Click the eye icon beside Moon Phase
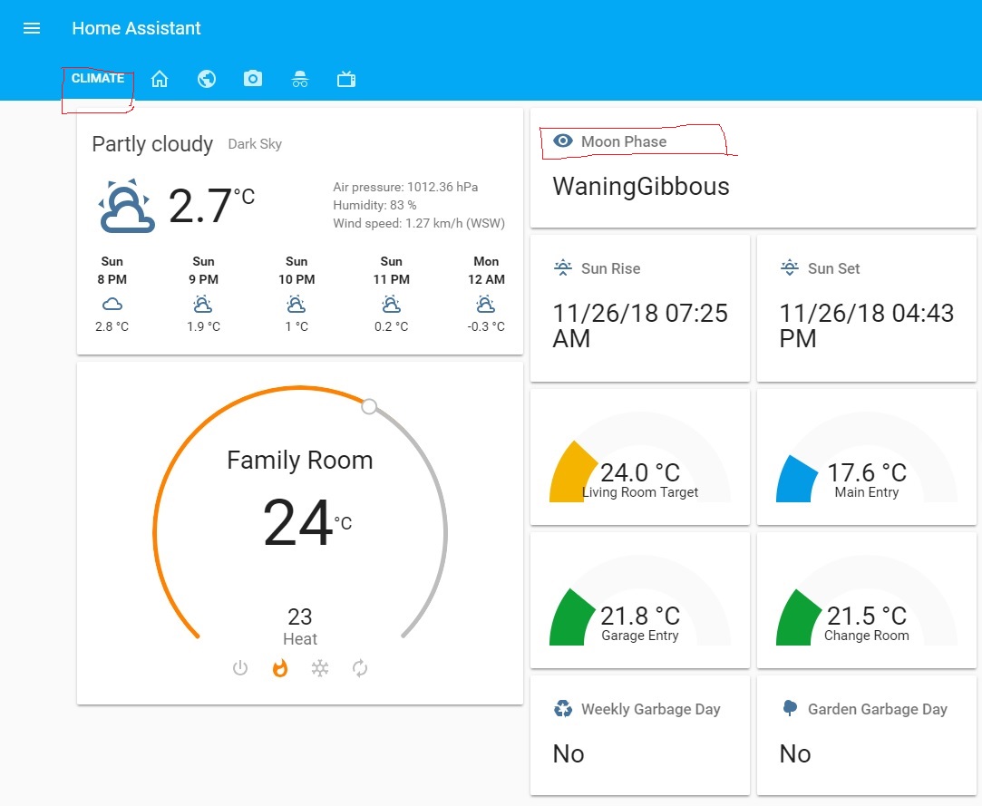982x806 pixels. pos(563,141)
